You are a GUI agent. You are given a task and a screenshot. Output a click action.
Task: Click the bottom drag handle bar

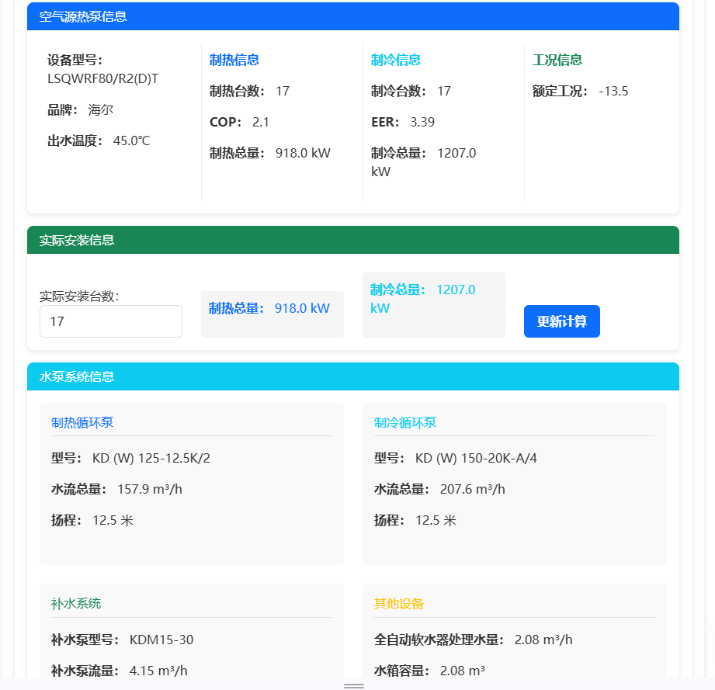[354, 685]
